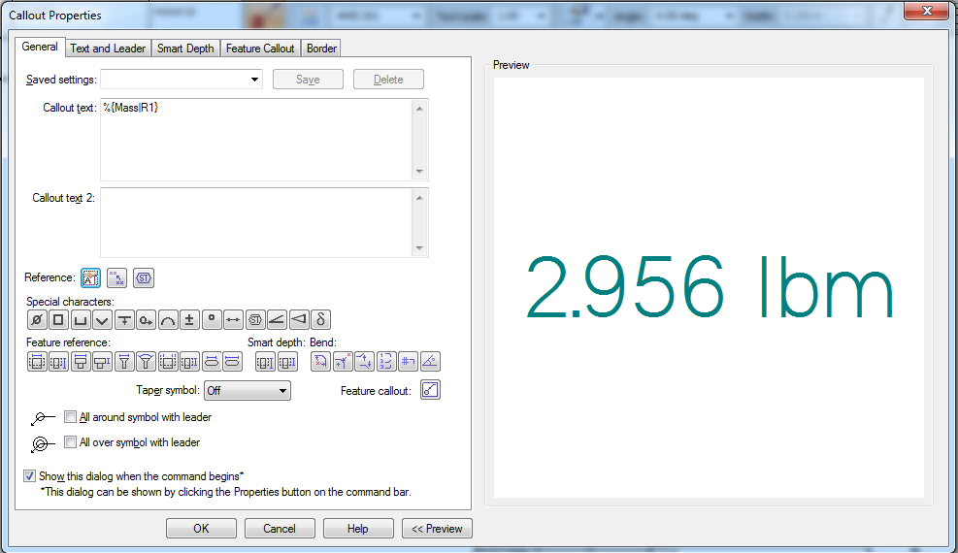Collapse the panel with << Preview button
This screenshot has height=553, width=958.
437,529
